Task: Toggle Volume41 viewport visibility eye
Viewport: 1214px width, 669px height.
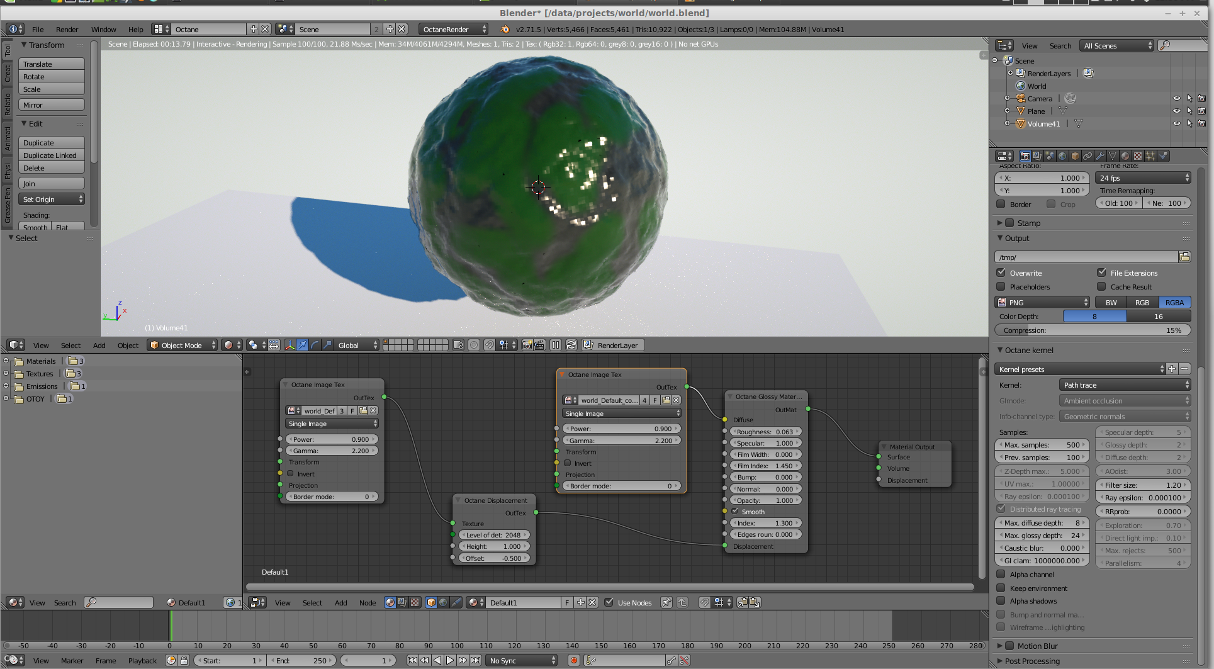Action: tap(1177, 123)
